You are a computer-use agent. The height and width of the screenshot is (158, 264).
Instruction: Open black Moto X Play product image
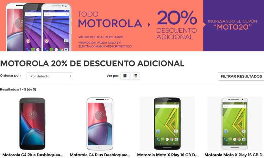(x=167, y=124)
